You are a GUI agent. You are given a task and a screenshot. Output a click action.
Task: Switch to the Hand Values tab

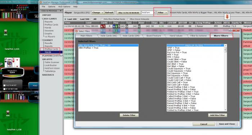pos(176,36)
